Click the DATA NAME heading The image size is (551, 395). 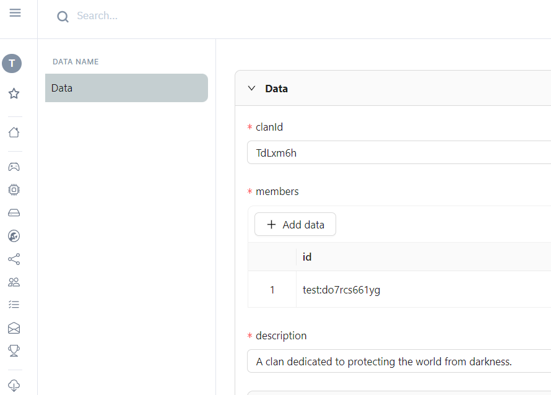76,62
